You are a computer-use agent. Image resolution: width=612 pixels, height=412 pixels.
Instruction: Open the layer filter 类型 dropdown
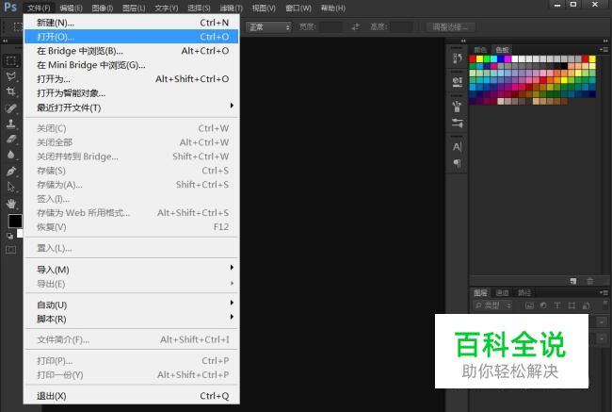pos(492,305)
